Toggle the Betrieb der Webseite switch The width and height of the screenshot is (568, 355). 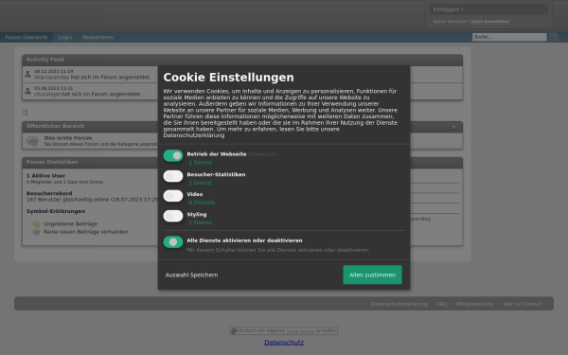pos(173,156)
